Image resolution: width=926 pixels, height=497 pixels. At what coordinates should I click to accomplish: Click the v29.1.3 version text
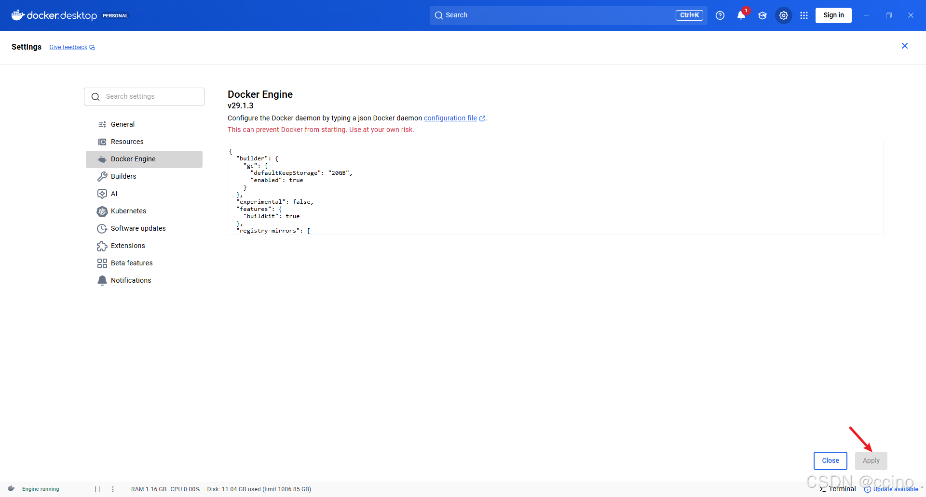(240, 106)
